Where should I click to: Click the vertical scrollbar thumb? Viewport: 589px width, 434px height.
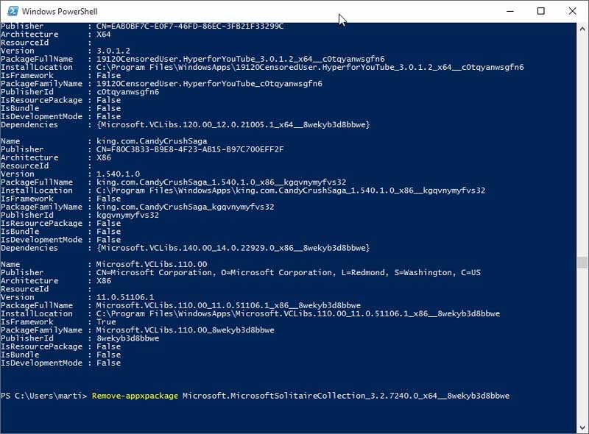coord(582,263)
